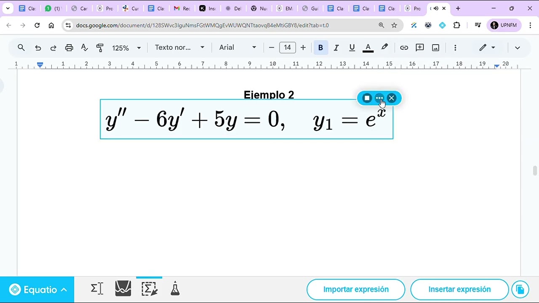Expand the Equatio menu
The width and height of the screenshot is (539, 303).
(x=37, y=290)
